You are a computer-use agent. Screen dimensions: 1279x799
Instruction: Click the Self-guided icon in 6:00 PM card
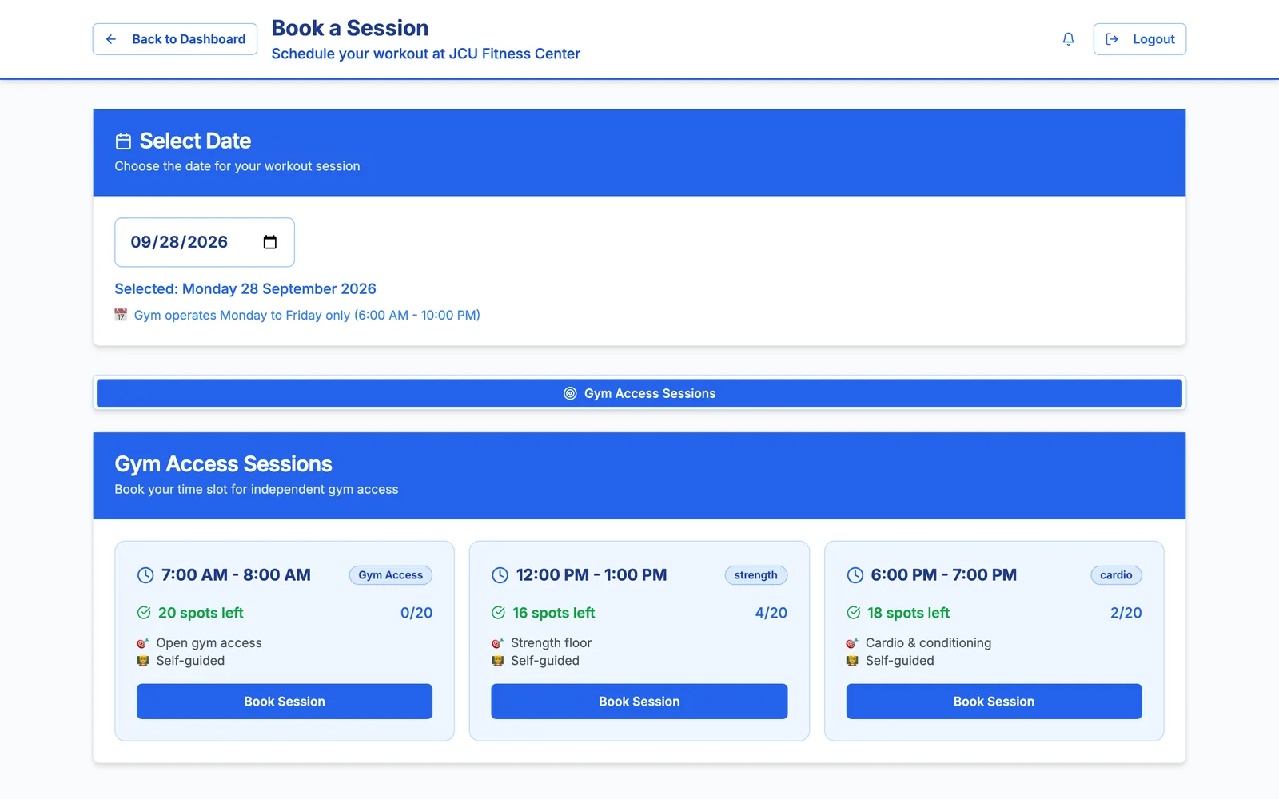point(852,661)
